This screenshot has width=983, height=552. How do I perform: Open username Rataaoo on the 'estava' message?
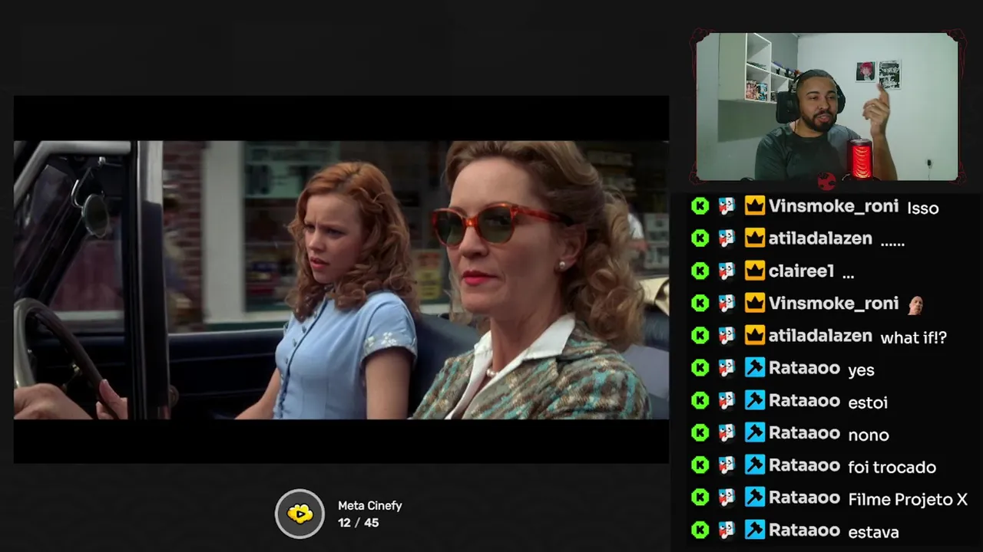(x=804, y=530)
